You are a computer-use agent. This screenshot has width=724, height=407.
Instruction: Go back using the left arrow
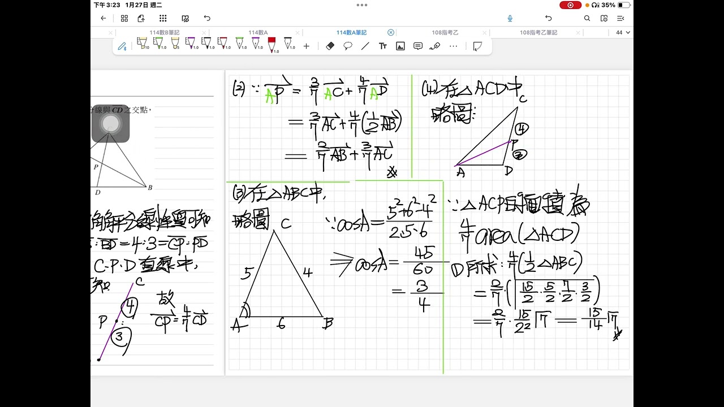click(x=103, y=18)
